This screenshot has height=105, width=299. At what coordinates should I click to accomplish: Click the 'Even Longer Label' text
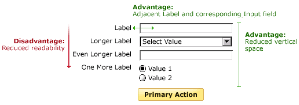click(x=102, y=54)
